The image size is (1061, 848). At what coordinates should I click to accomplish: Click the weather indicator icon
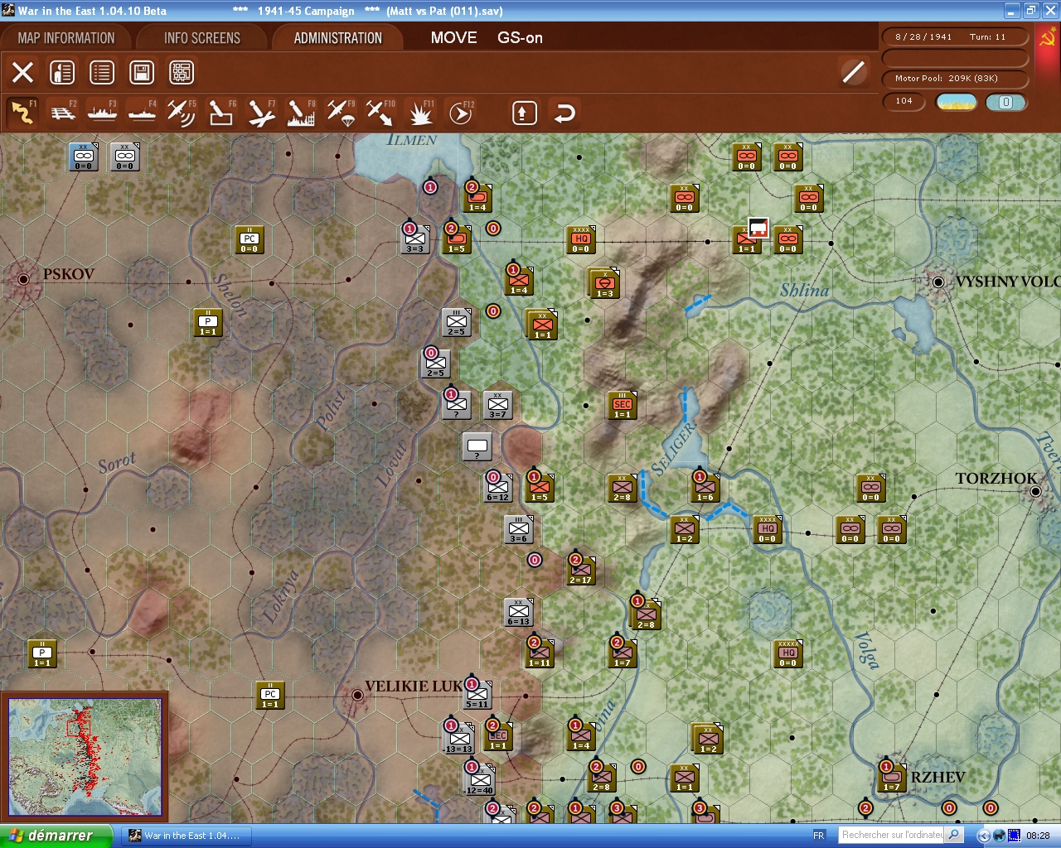coord(957,102)
